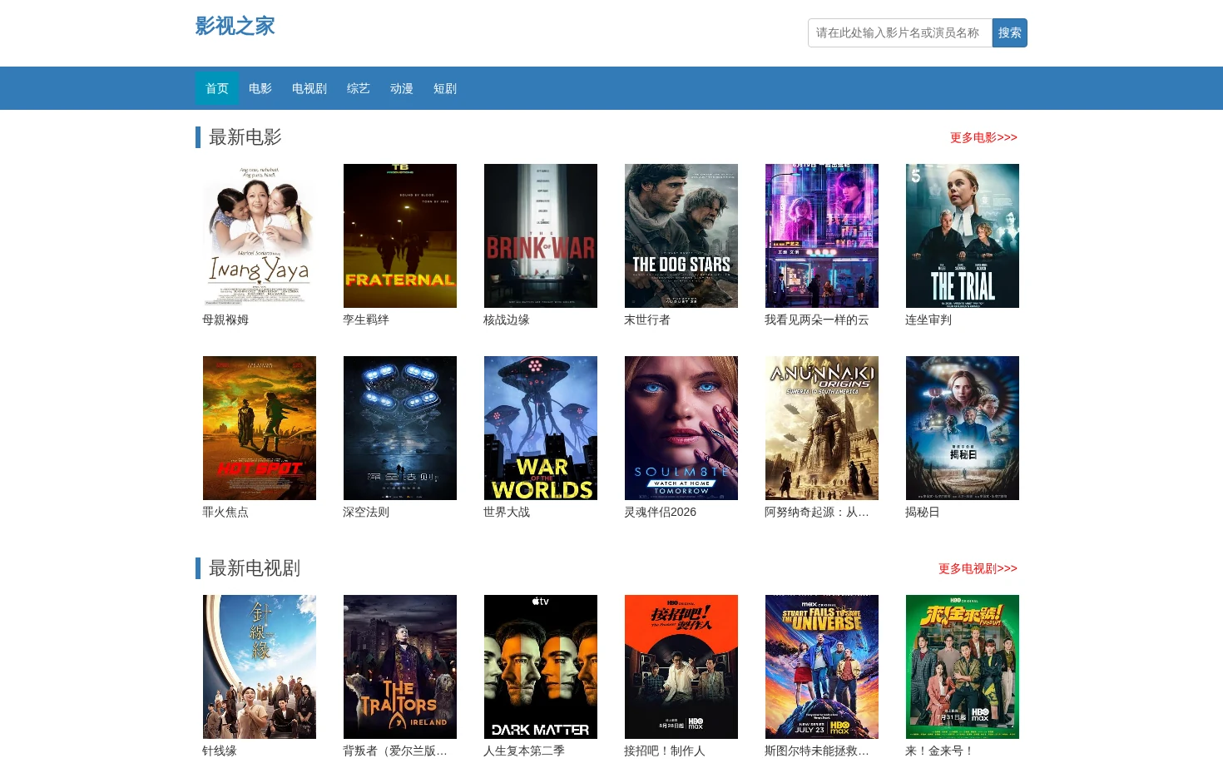Open the Inang Yaya movie poster
Image resolution: width=1223 pixels, height=768 pixels.
tap(260, 235)
